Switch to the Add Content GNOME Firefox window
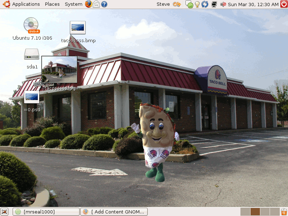The height and width of the screenshot is (216, 288). click(x=114, y=212)
